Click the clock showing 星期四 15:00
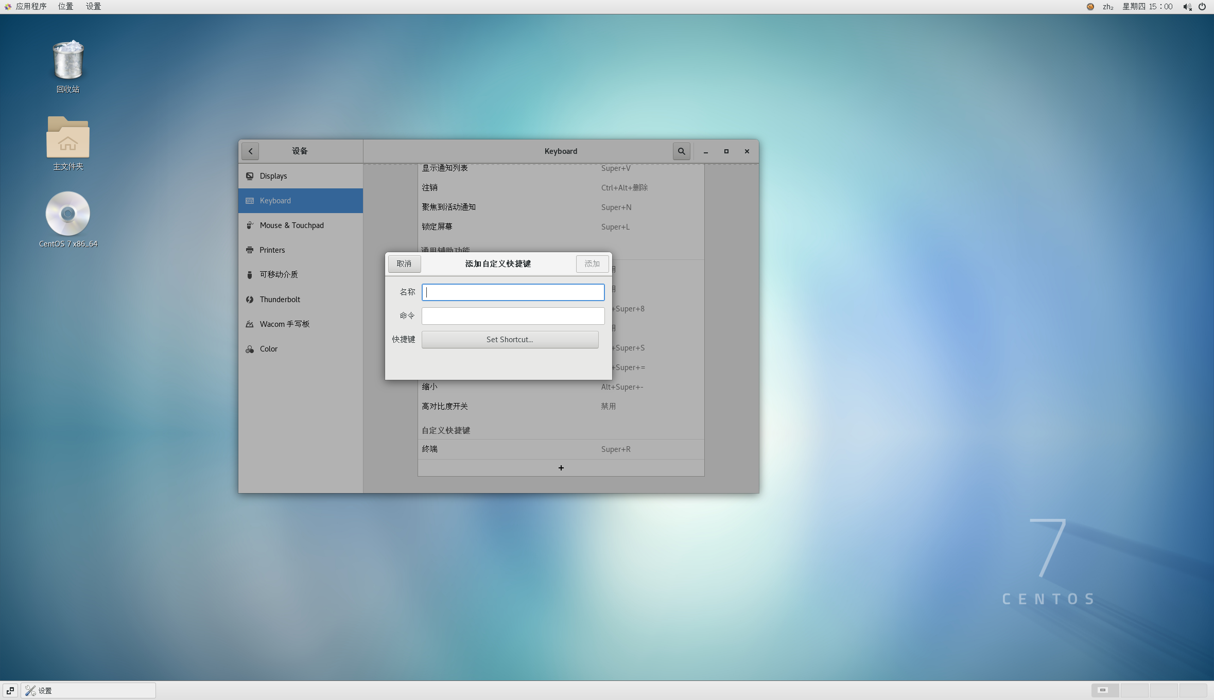 tap(1148, 7)
